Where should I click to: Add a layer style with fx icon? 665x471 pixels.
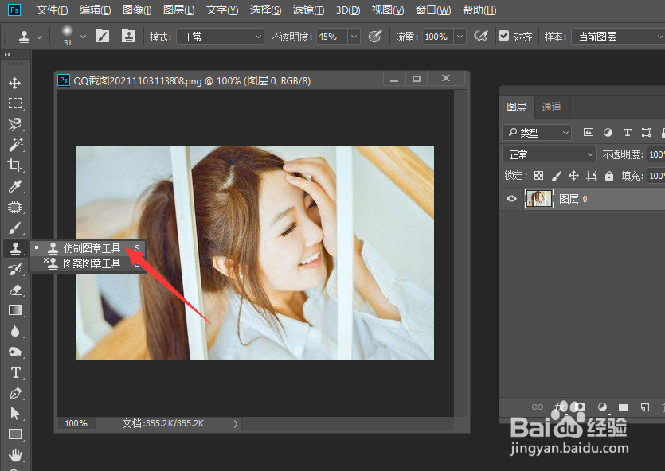pos(559,407)
